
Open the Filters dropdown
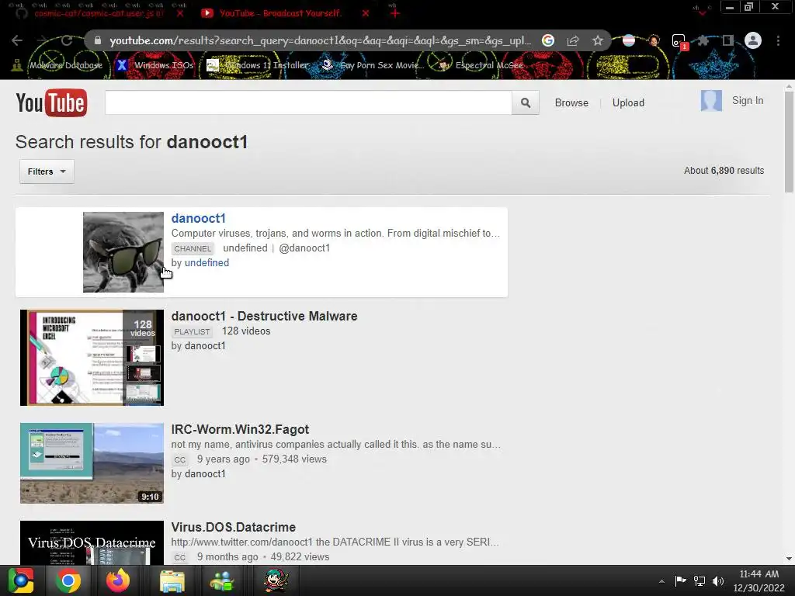(47, 172)
